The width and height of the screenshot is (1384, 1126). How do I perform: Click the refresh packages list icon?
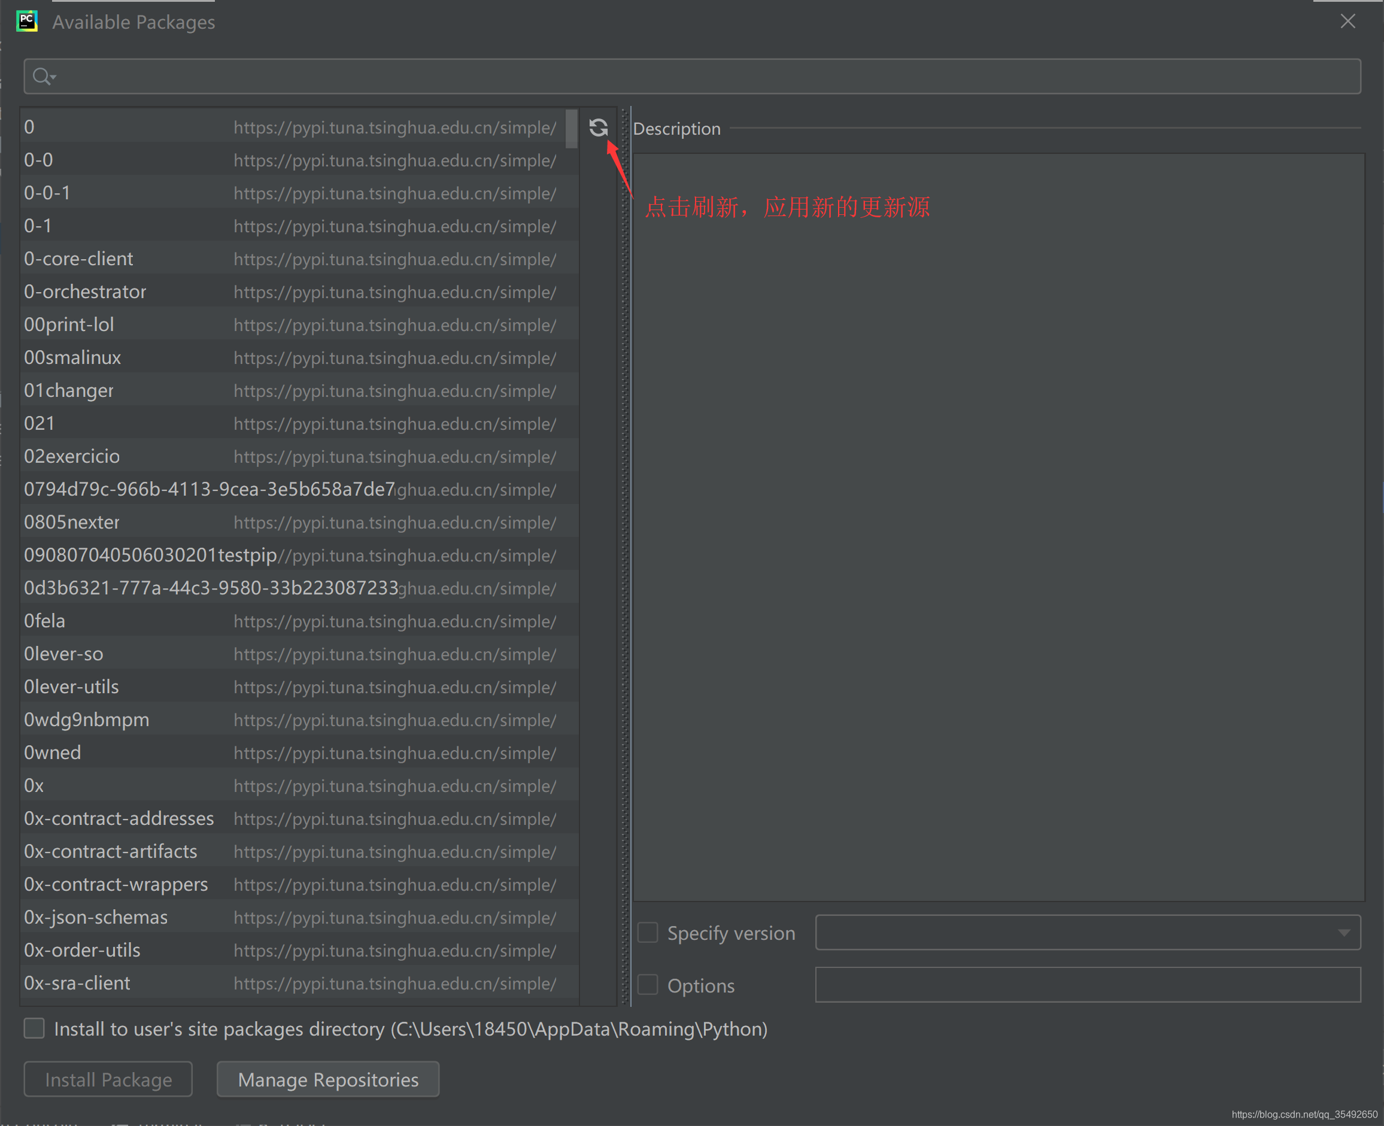(598, 127)
